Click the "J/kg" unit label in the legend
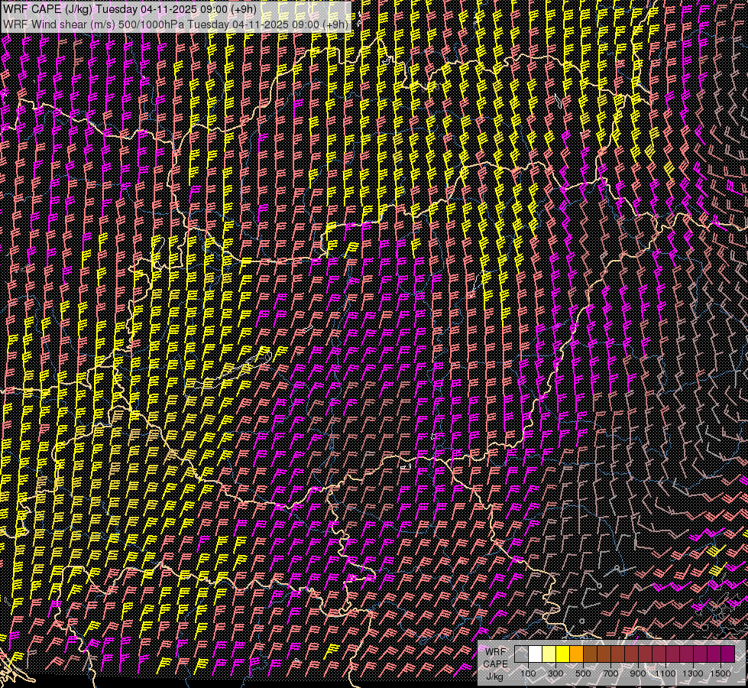 495,675
